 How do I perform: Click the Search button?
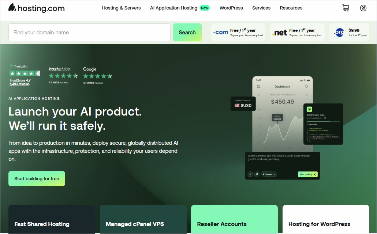pos(187,33)
